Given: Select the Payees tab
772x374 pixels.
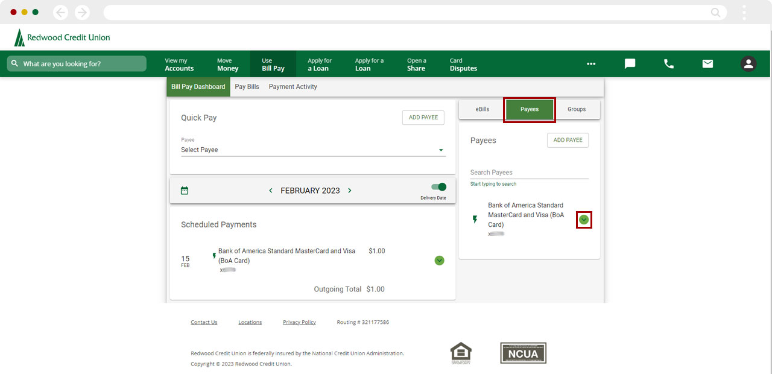Looking at the screenshot, I should point(530,110).
